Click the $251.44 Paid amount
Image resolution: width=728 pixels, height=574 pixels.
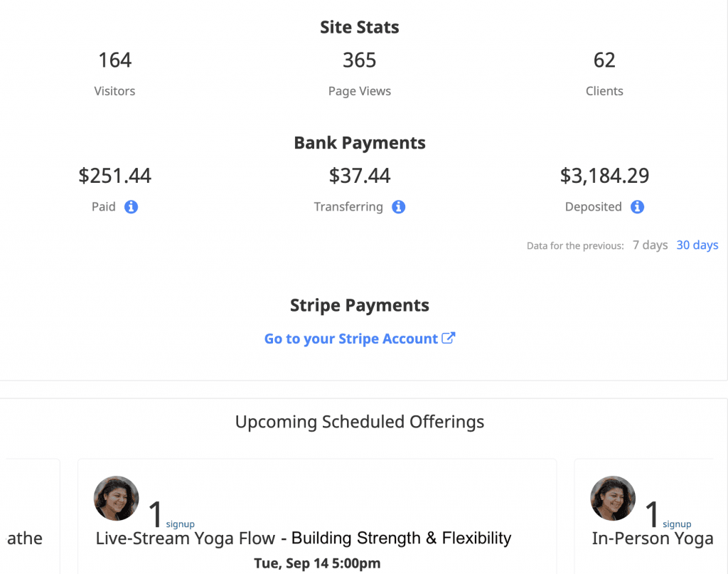point(114,176)
